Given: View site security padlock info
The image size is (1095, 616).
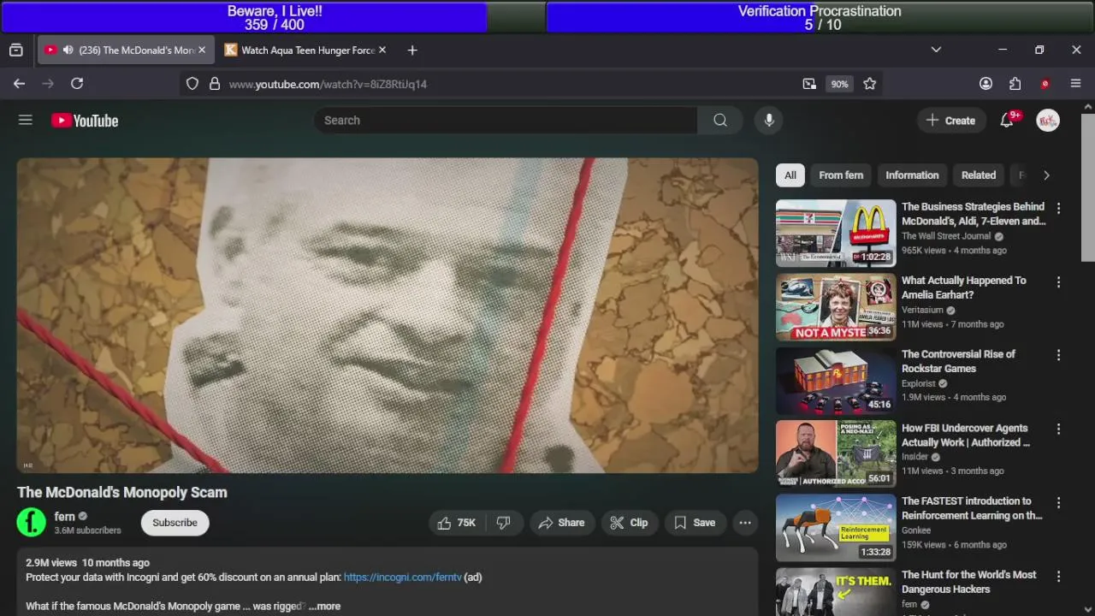Looking at the screenshot, I should 215,84.
